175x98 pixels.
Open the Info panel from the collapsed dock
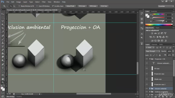point(142,23)
